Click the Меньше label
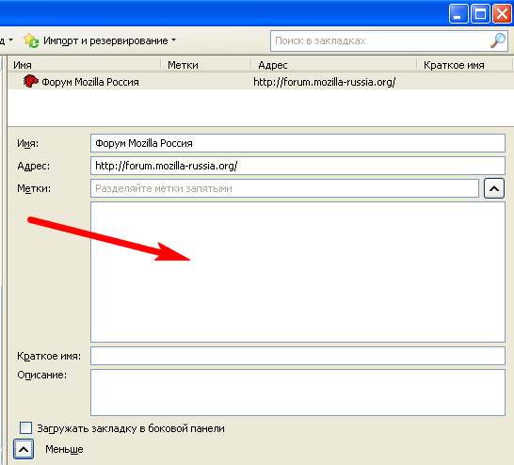This screenshot has width=514, height=465. (x=64, y=449)
